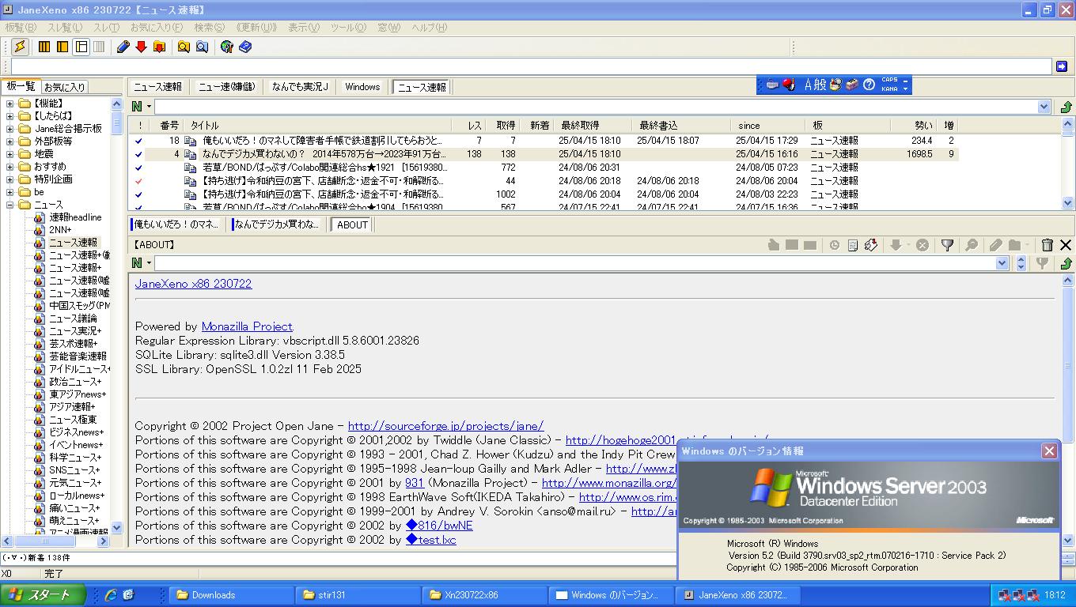
Task: Switch to the three vertical columns layout icon
Action: pos(44,47)
